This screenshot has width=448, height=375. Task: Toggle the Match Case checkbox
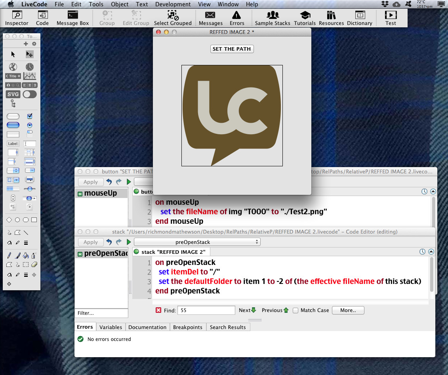[295, 310]
